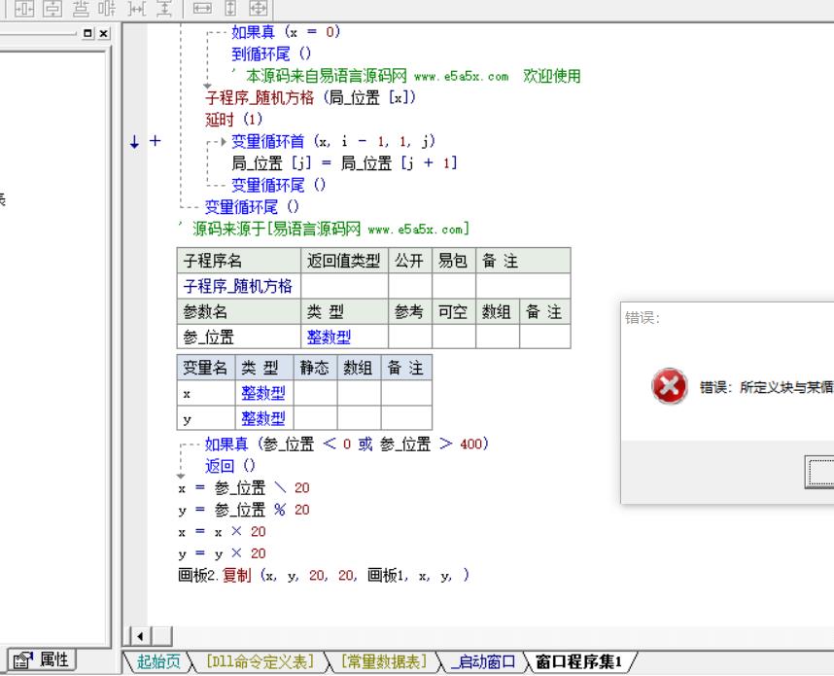This screenshot has width=834, height=676.
Task: Collapse the 变量循环首 loop arrow
Action: tap(224, 142)
